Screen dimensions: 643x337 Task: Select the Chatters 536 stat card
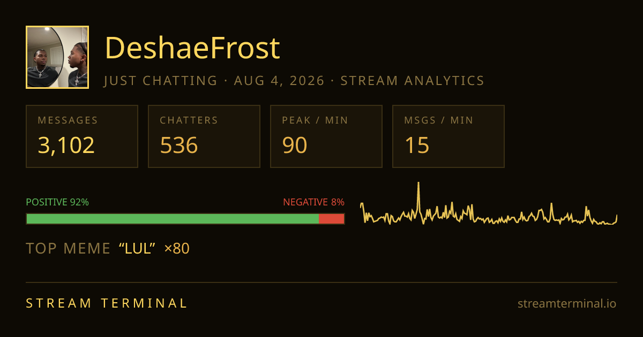[204, 136]
